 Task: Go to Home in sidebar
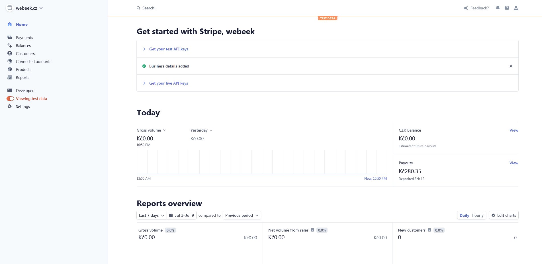[22, 24]
